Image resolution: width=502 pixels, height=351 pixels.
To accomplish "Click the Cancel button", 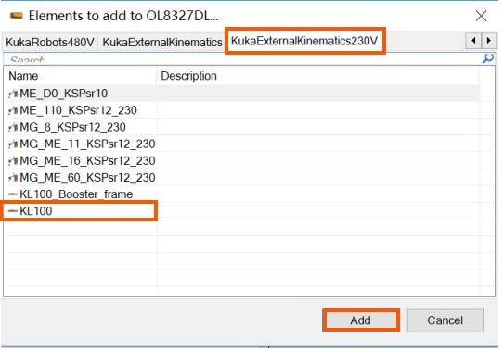I will click(x=445, y=320).
